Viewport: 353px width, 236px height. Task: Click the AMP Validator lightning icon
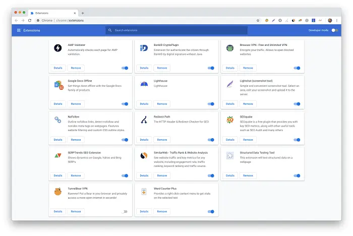pyautogui.click(x=58, y=48)
